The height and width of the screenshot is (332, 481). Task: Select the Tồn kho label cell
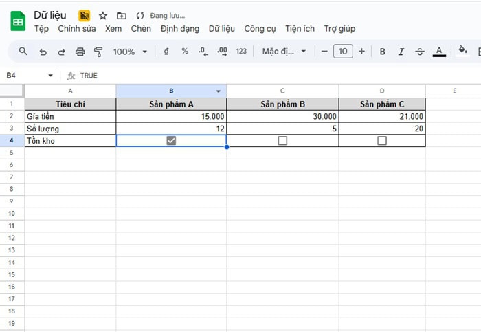tap(70, 141)
